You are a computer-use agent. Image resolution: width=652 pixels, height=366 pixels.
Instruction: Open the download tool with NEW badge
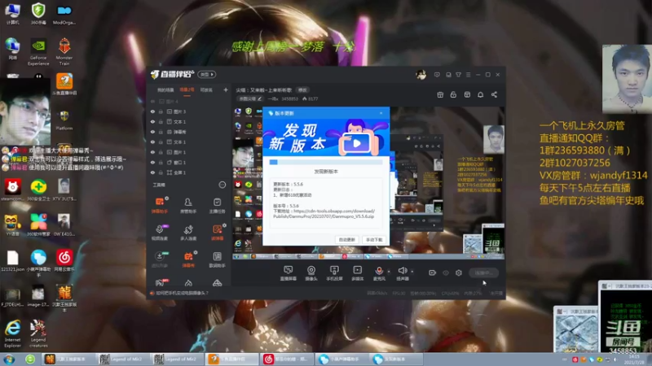click(159, 259)
